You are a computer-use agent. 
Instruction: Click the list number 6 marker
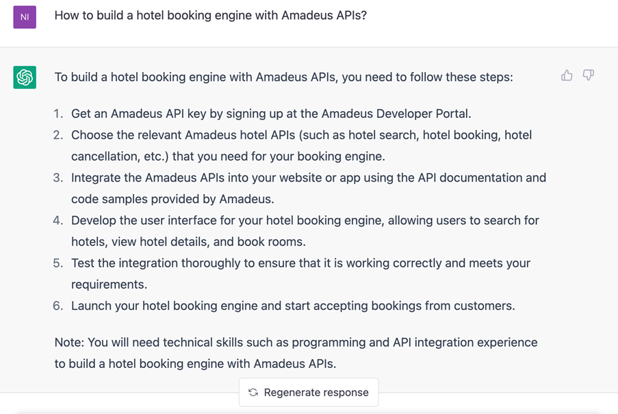58,306
